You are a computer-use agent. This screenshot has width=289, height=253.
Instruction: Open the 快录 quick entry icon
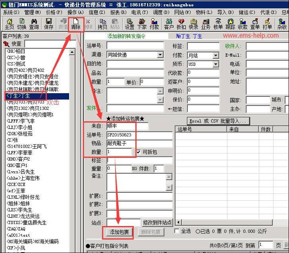[194, 24]
